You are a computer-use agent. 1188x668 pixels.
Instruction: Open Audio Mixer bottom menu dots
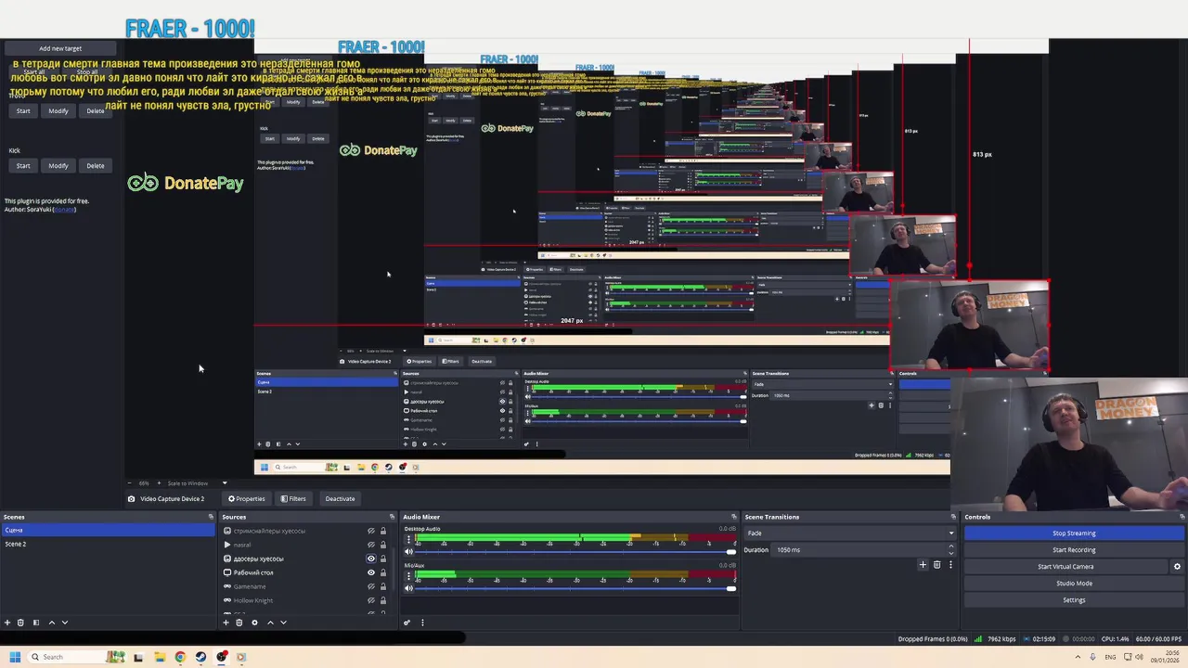pyautogui.click(x=422, y=623)
